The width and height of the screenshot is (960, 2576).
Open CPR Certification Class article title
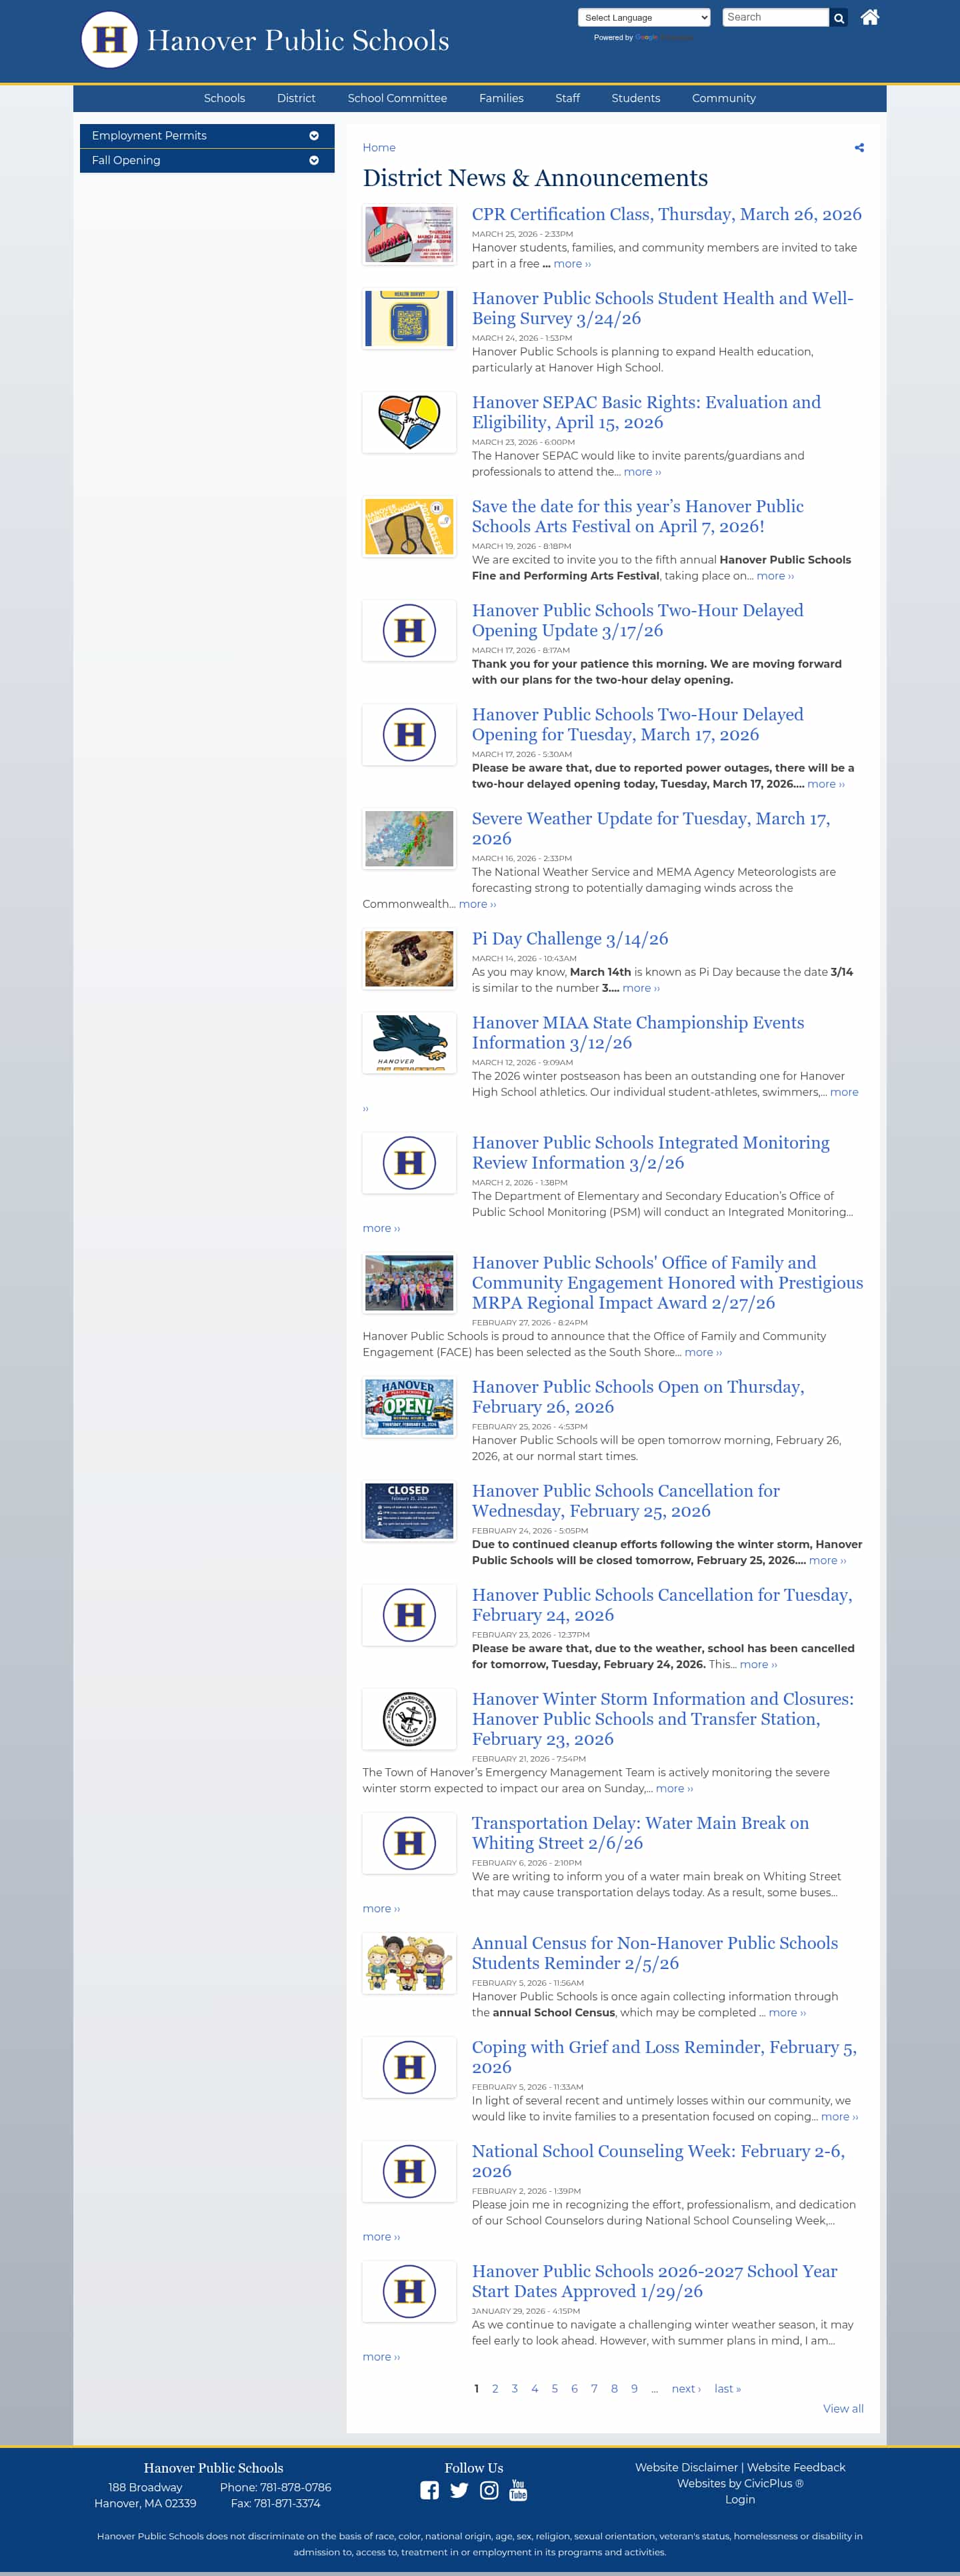666,215
